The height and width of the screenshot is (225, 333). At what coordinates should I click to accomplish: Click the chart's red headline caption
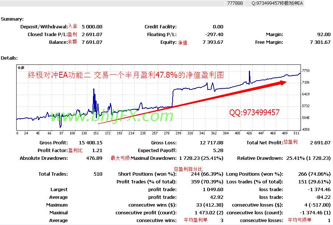point(126,75)
